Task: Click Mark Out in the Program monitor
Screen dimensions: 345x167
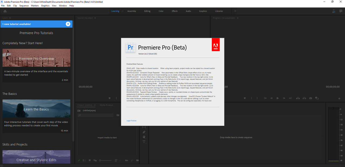Action: [x=257, y=98]
